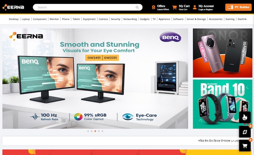Expand the Component category menu
The image size is (254, 155).
coord(40,19)
